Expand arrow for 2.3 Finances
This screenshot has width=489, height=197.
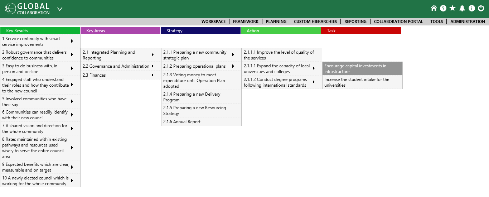pos(152,75)
